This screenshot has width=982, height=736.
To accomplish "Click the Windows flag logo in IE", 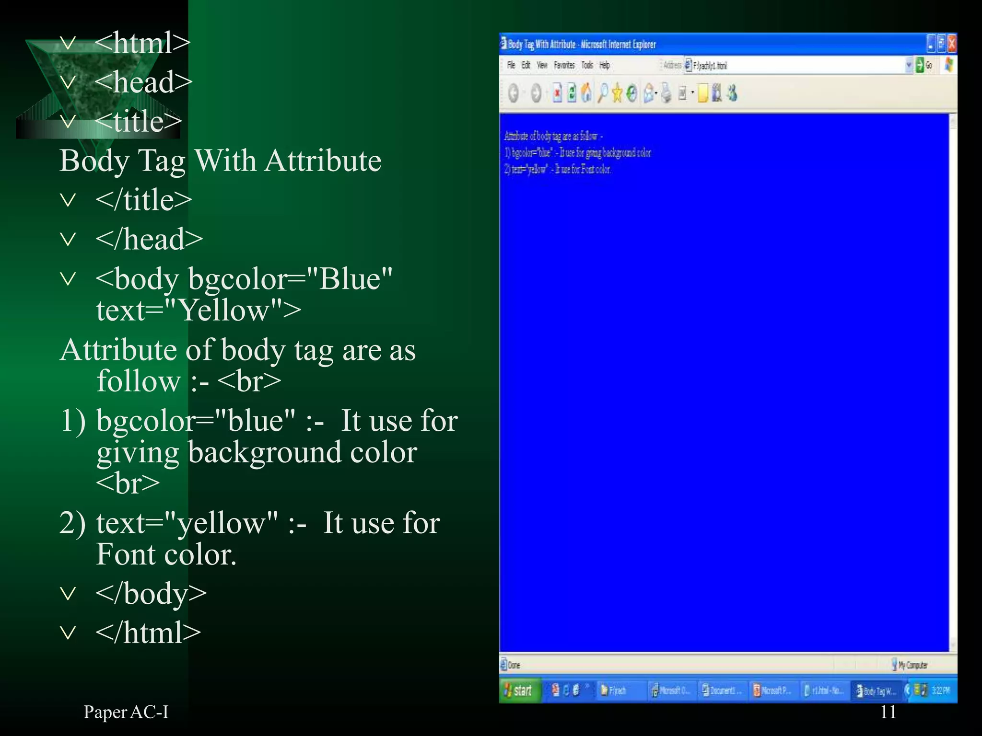I will 948,65.
